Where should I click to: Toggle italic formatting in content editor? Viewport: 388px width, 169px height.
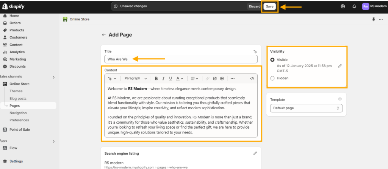pyautogui.click(x=163, y=79)
